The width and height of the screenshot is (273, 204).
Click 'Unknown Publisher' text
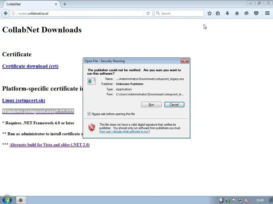coord(130,84)
